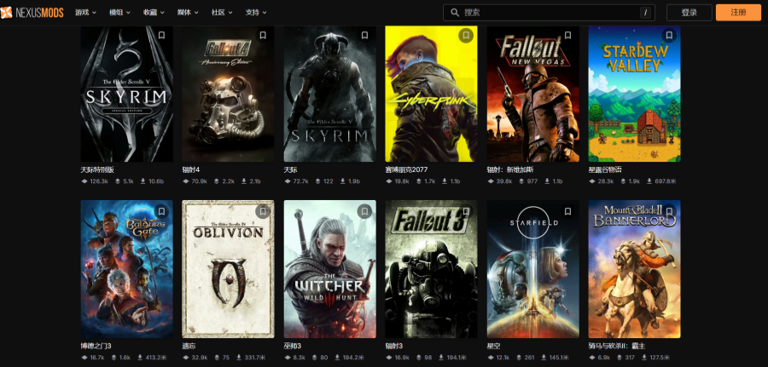768x367 pixels.
Task: Click the 登录 button
Action: [x=689, y=13]
